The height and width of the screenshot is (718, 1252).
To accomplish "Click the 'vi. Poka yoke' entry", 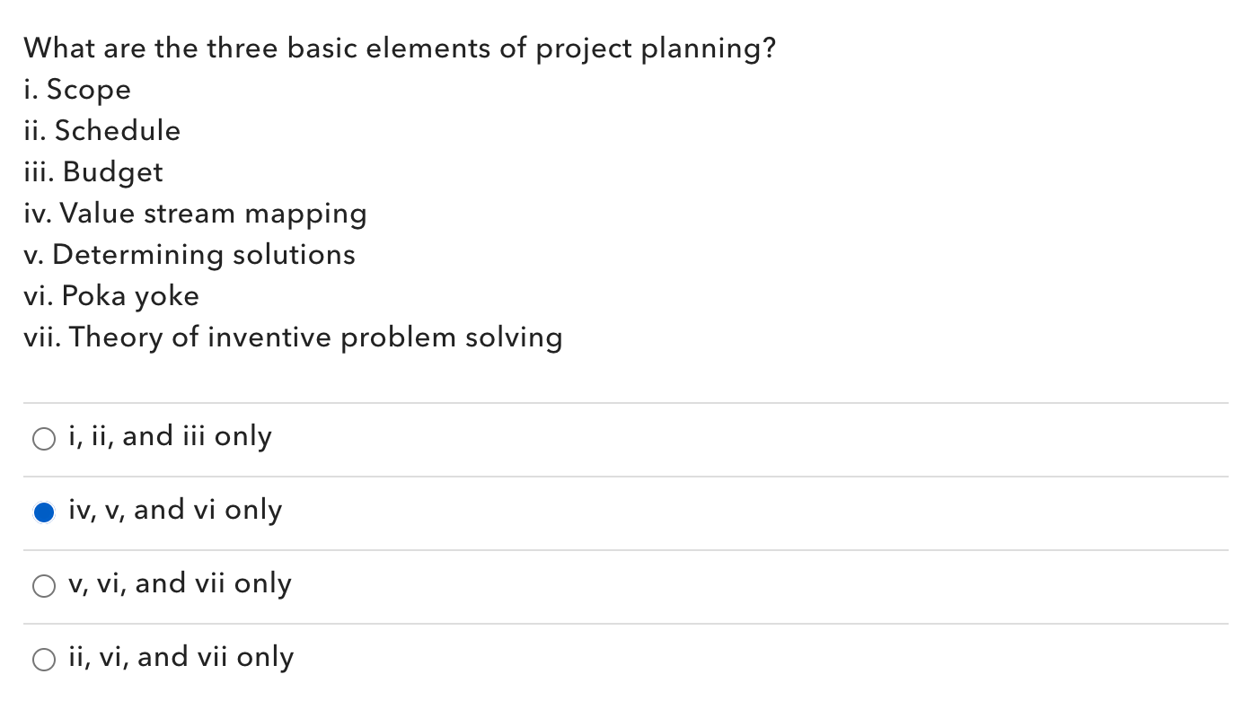I will point(111,295).
